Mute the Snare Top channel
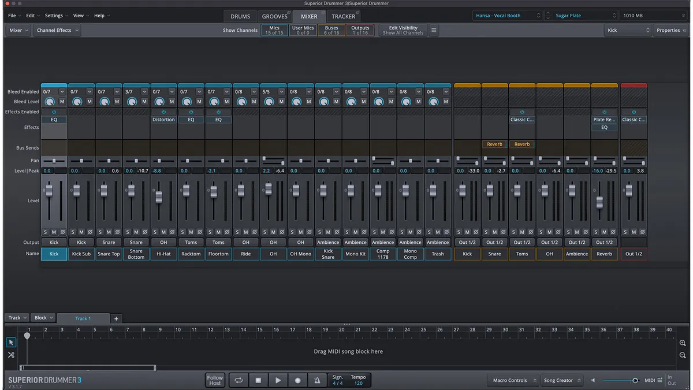The width and height of the screenshot is (693, 390). click(109, 232)
